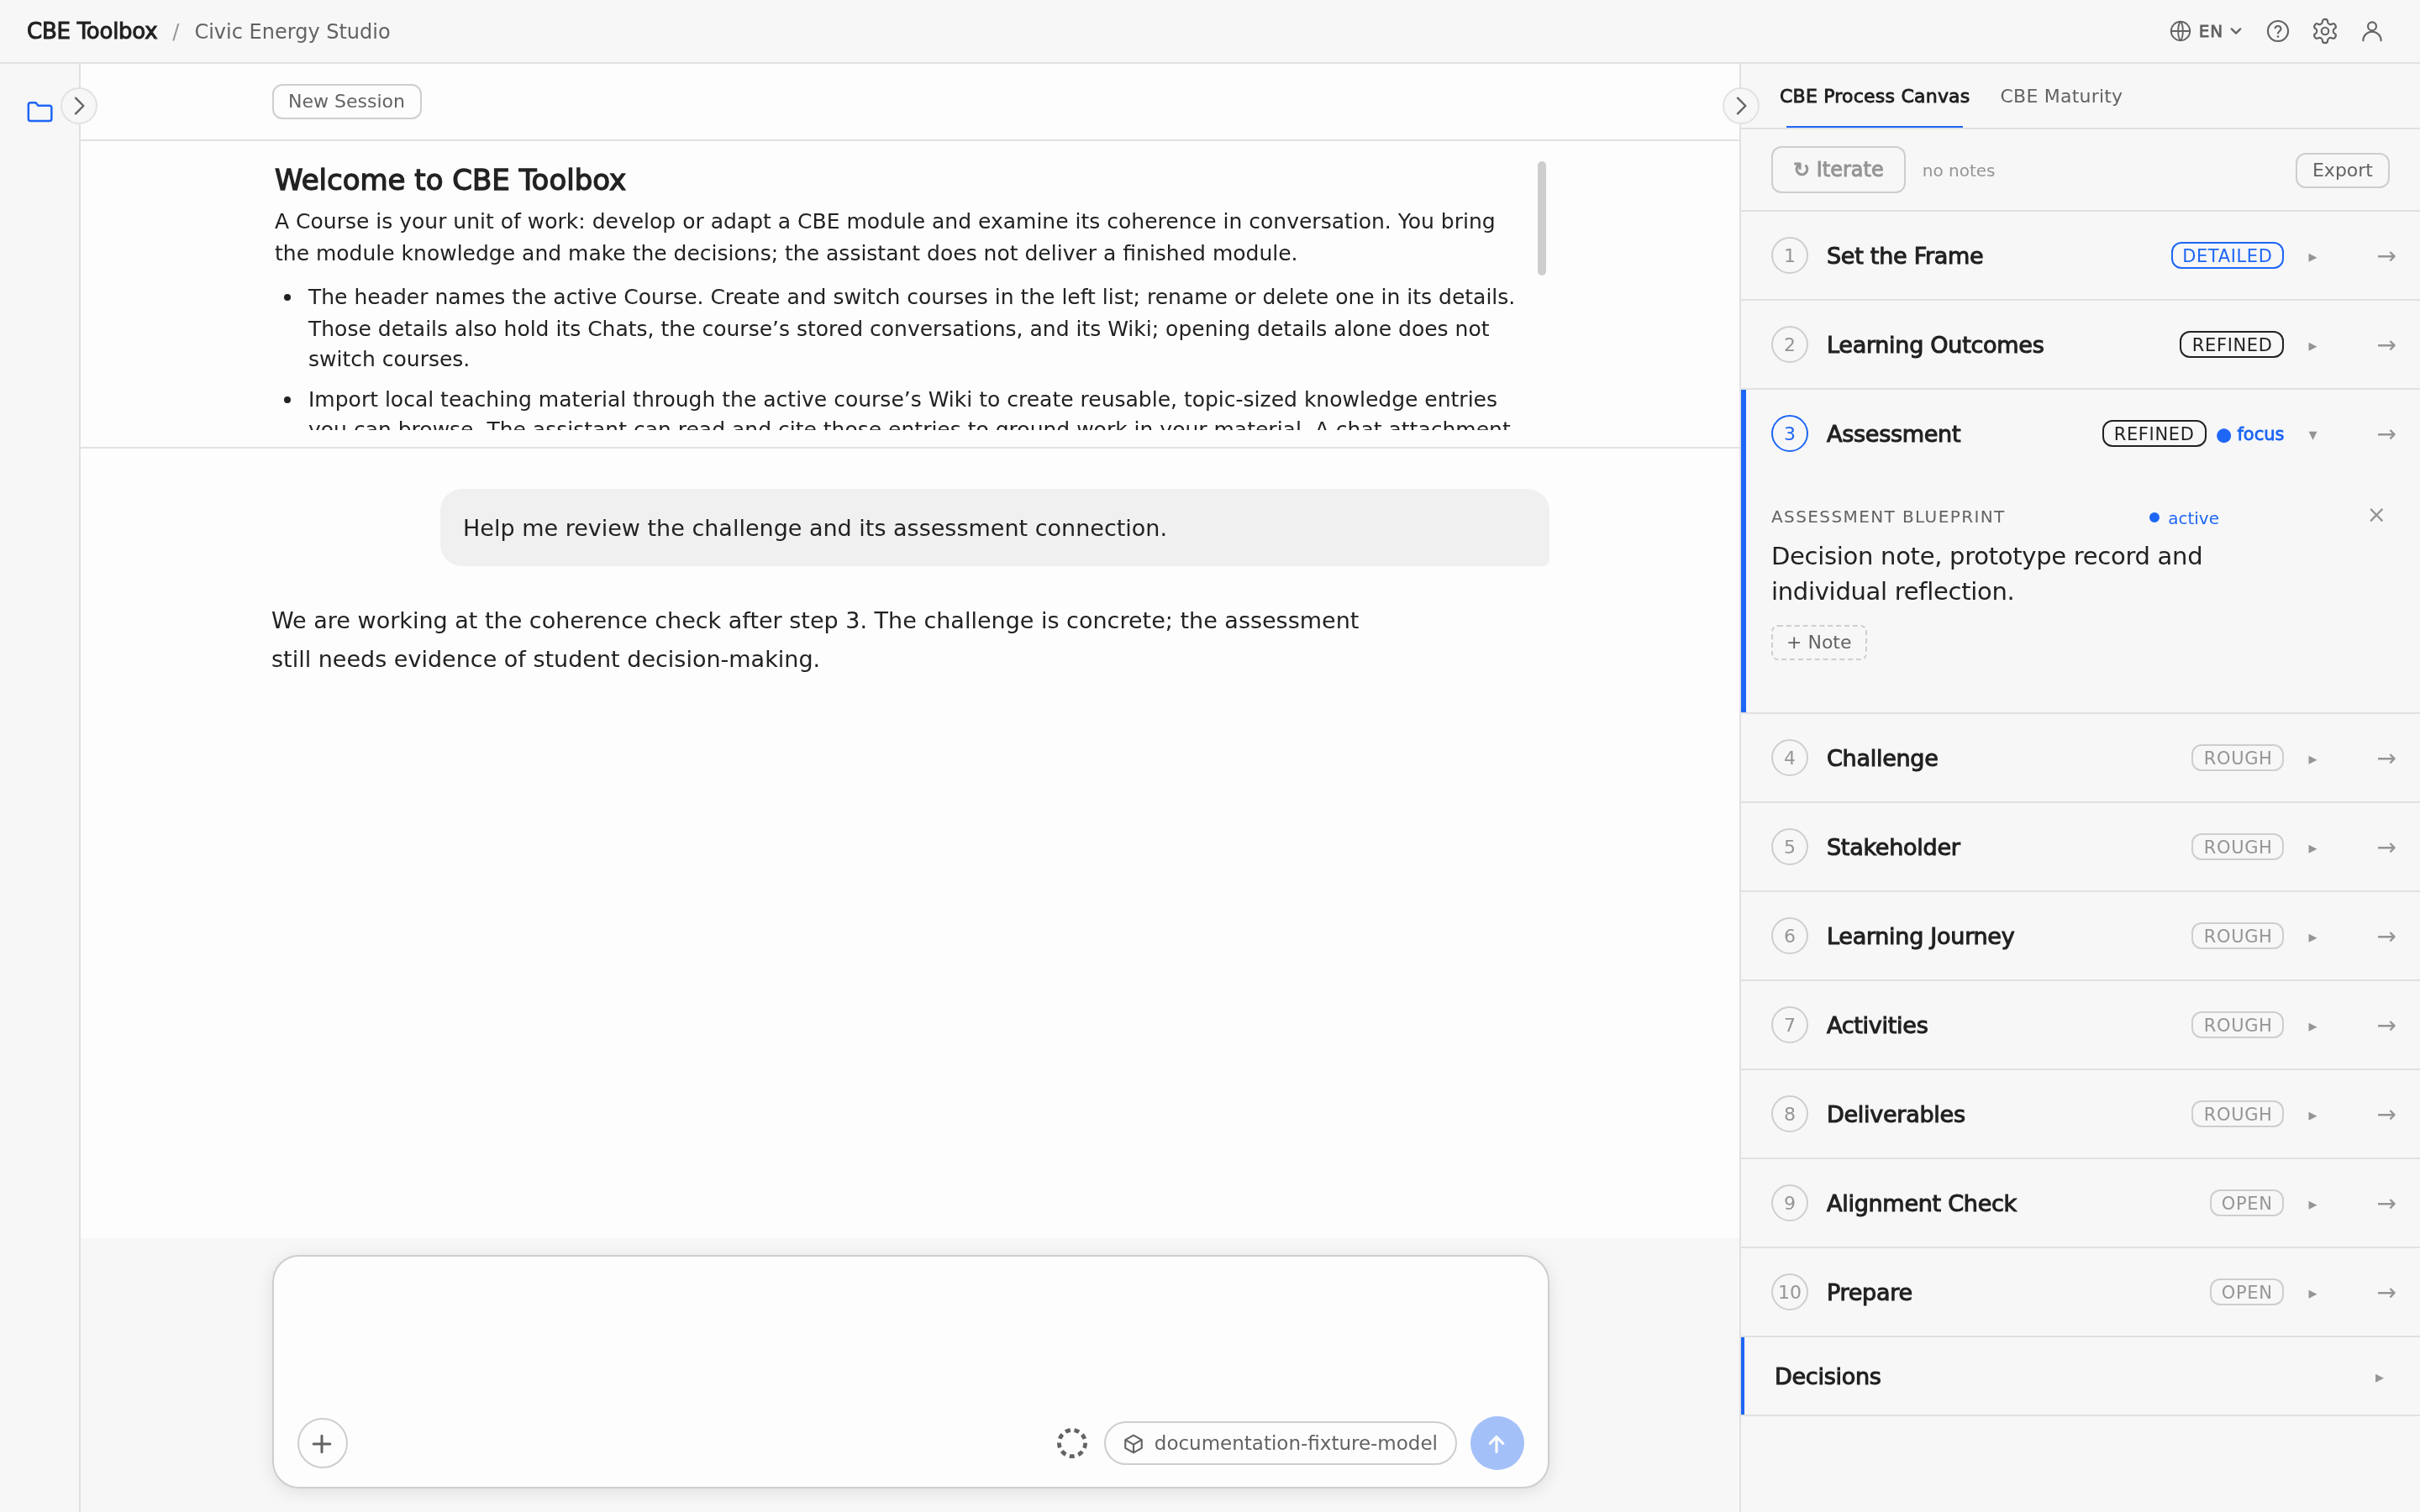Viewport: 2420px width, 1512px height.
Task: Switch to the CBE Maturity tab
Action: 2060,96
